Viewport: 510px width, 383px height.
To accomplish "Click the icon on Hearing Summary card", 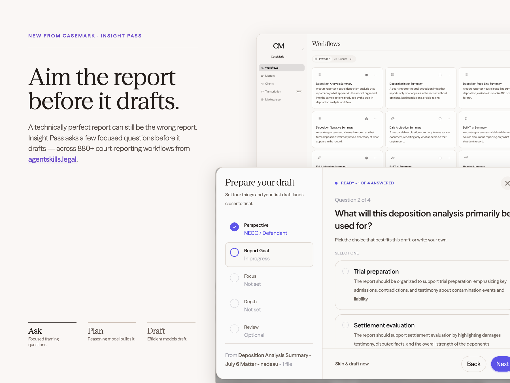I will click(466, 157).
